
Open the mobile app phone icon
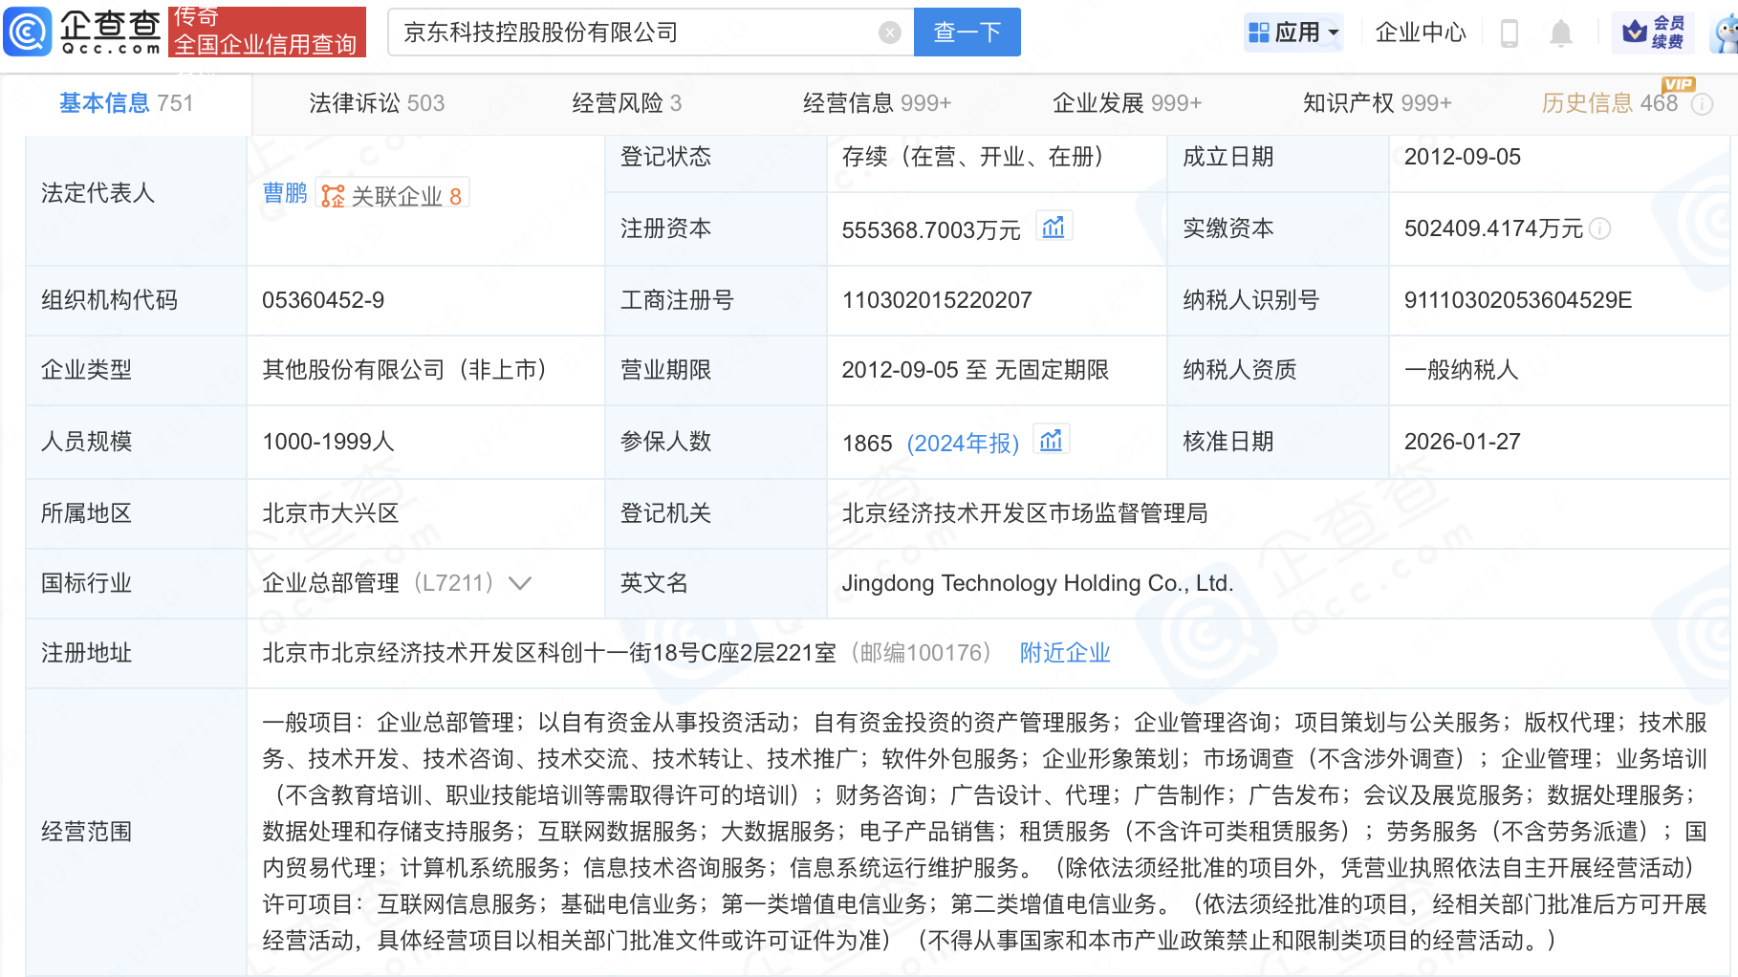click(1510, 33)
